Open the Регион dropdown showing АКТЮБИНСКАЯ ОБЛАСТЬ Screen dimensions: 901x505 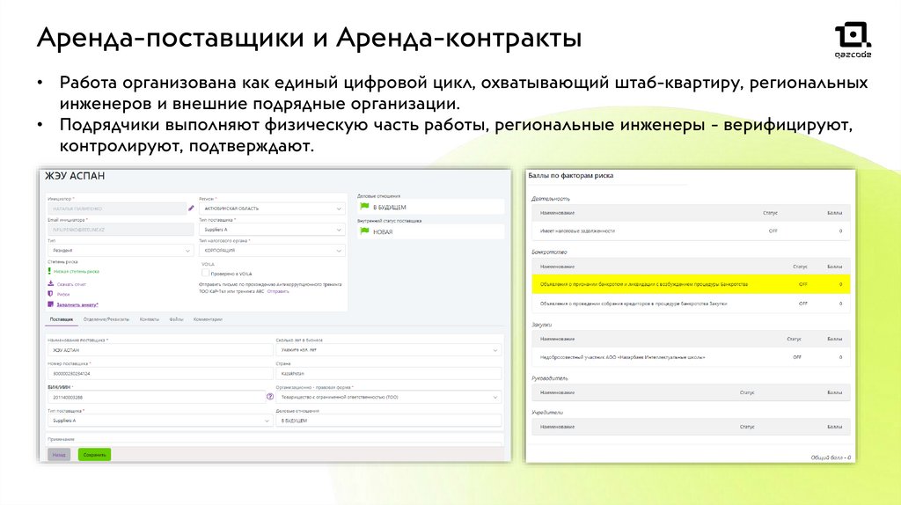272,209
